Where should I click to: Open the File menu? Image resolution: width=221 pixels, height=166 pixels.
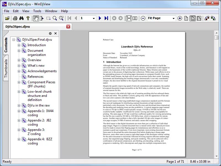[x=7, y=11]
